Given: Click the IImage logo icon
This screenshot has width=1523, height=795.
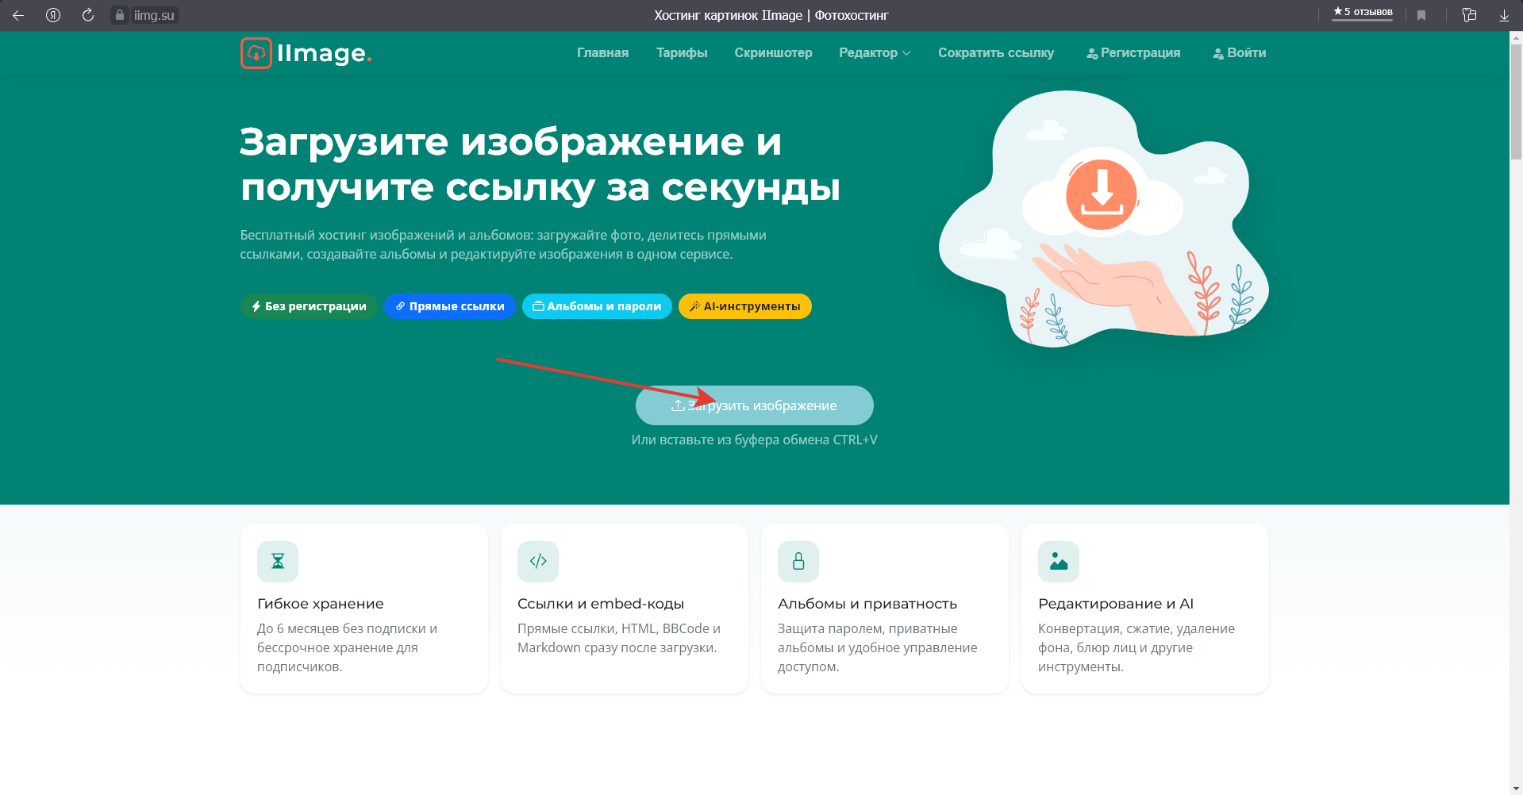Looking at the screenshot, I should (x=256, y=53).
